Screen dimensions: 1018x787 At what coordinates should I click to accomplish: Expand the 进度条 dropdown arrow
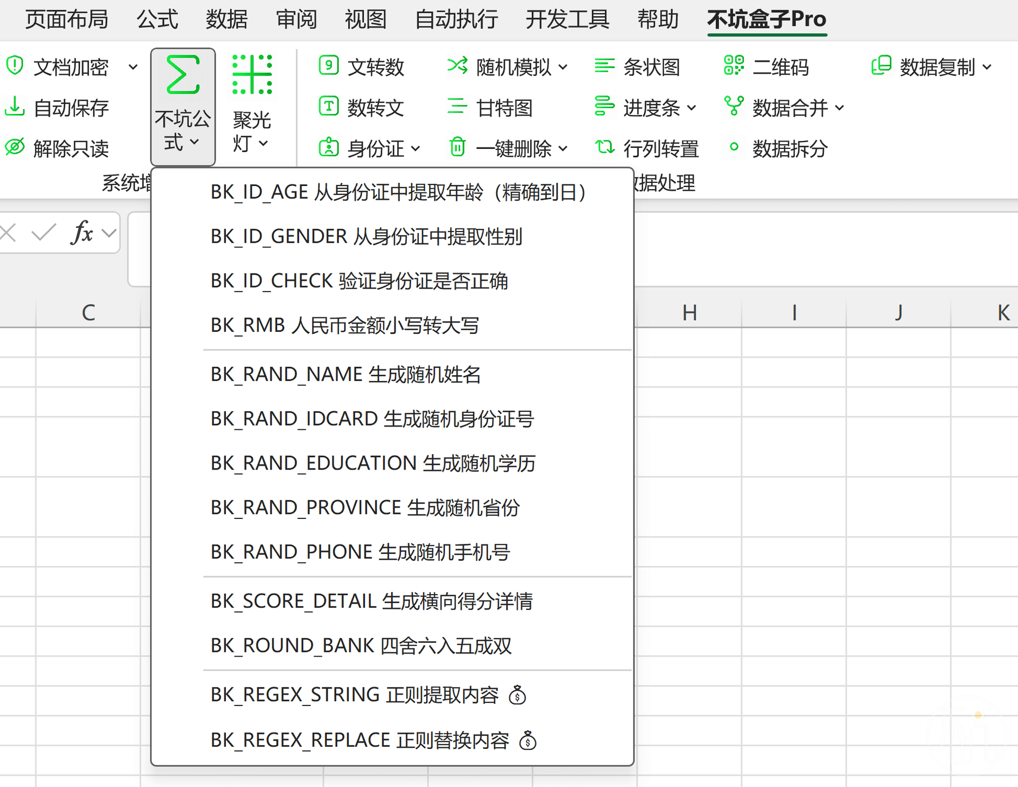(x=692, y=108)
